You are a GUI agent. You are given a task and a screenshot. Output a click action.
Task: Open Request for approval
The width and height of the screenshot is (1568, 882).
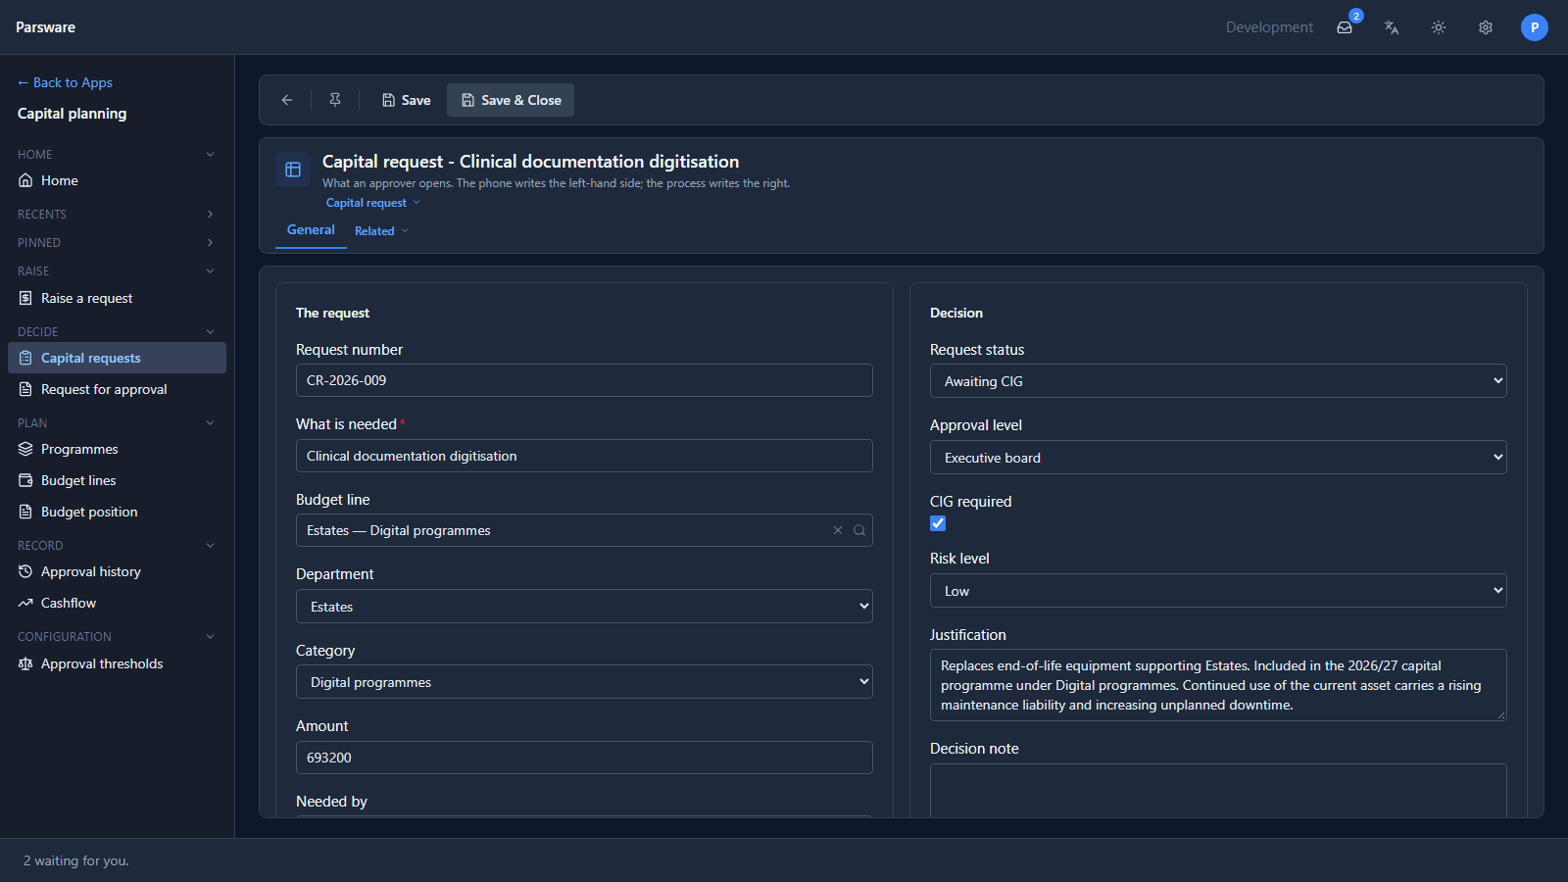click(117, 389)
